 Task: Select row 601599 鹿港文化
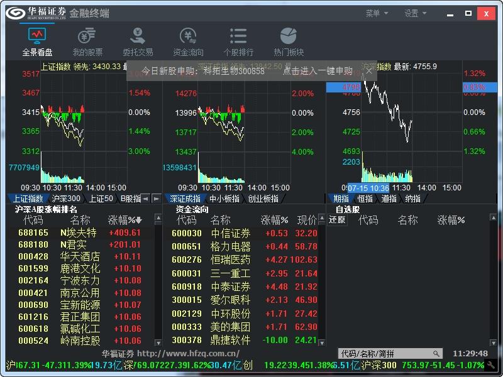pyautogui.click(x=81, y=269)
